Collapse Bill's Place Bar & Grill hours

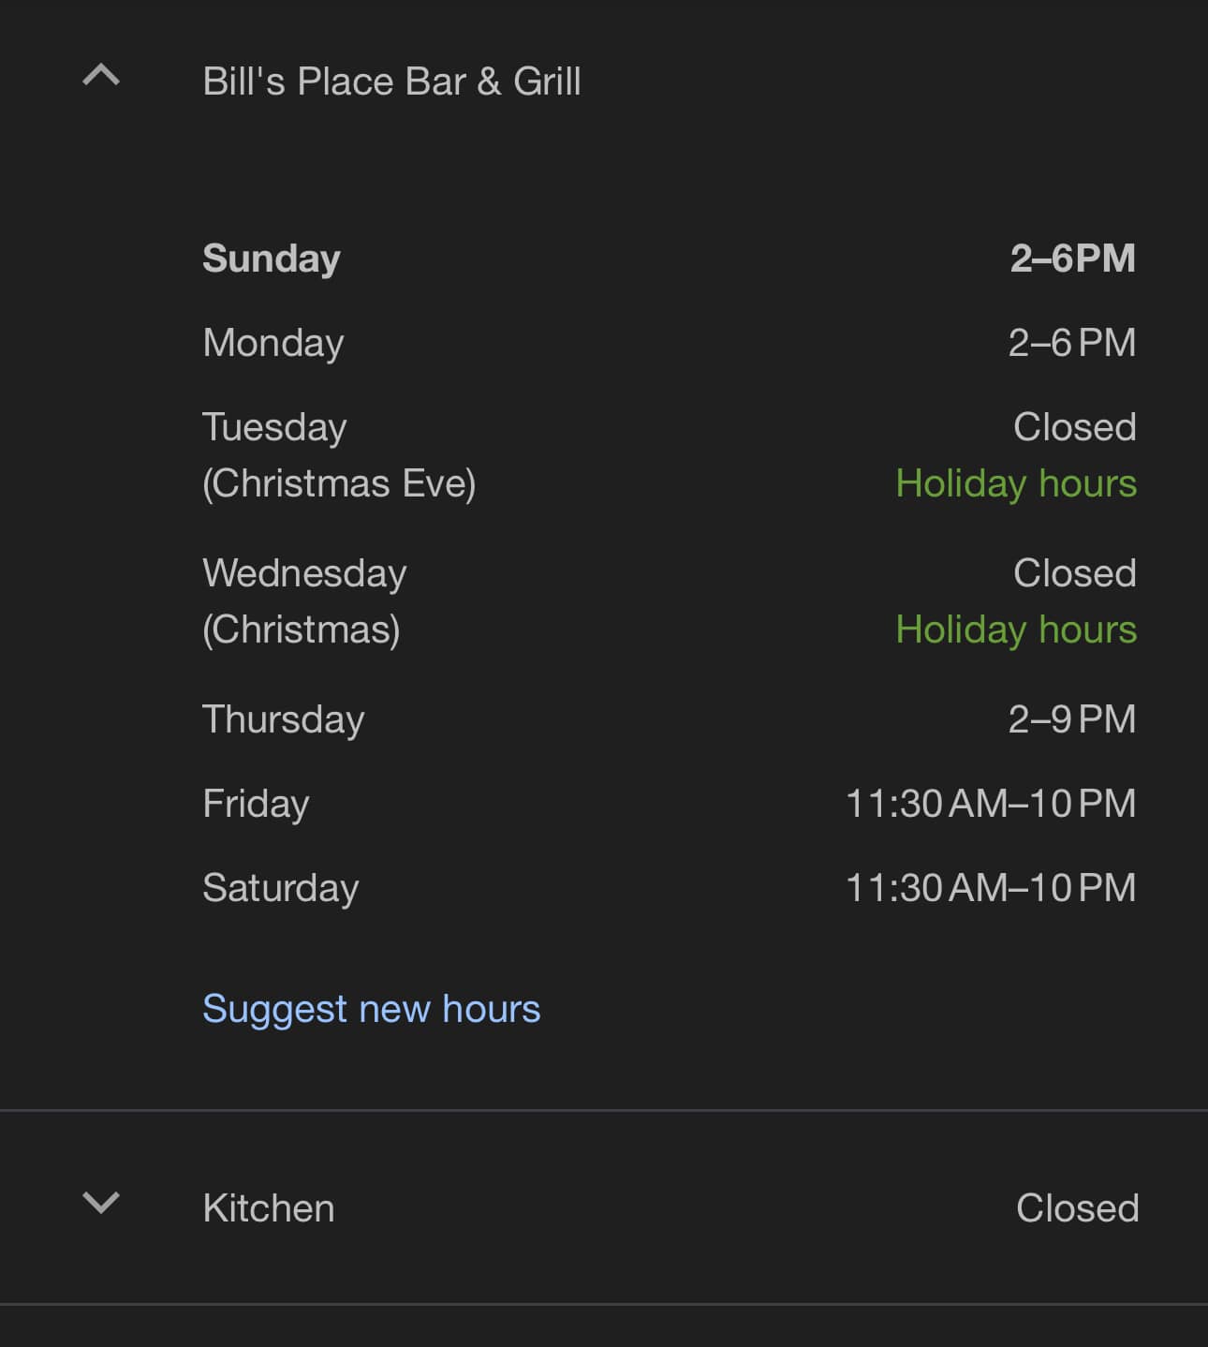point(101,75)
